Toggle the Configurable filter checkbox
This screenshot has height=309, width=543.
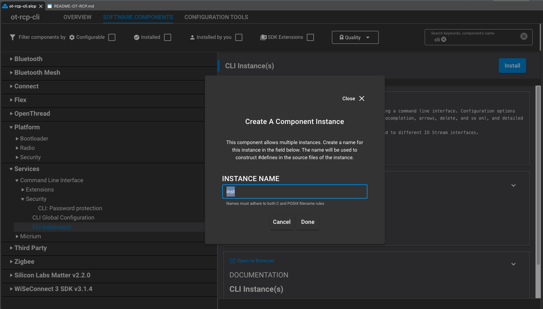(x=112, y=37)
